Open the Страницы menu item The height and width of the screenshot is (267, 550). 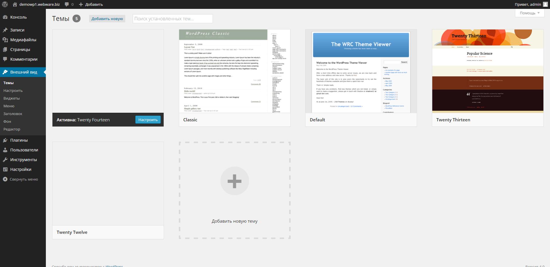23,50
